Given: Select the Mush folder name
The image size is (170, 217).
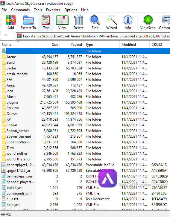Looking at the screenshot, I should (11, 97).
